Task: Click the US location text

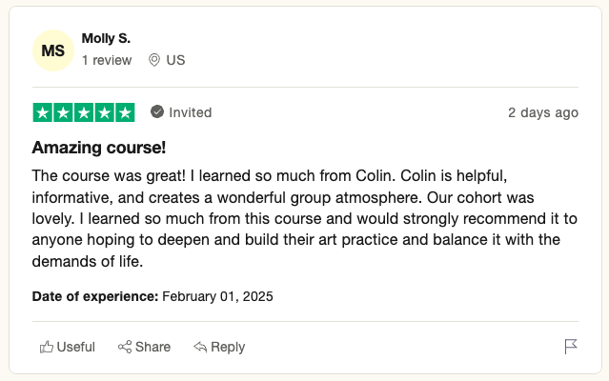Action: pyautogui.click(x=175, y=60)
